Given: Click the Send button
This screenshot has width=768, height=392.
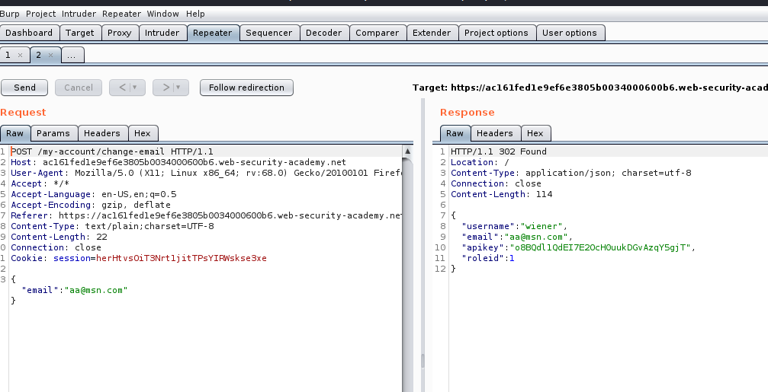Looking at the screenshot, I should point(24,88).
